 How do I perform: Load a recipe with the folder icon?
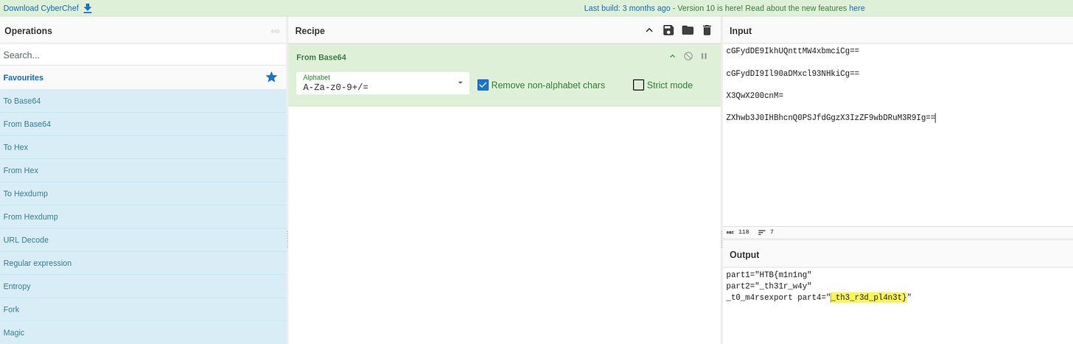coord(688,30)
